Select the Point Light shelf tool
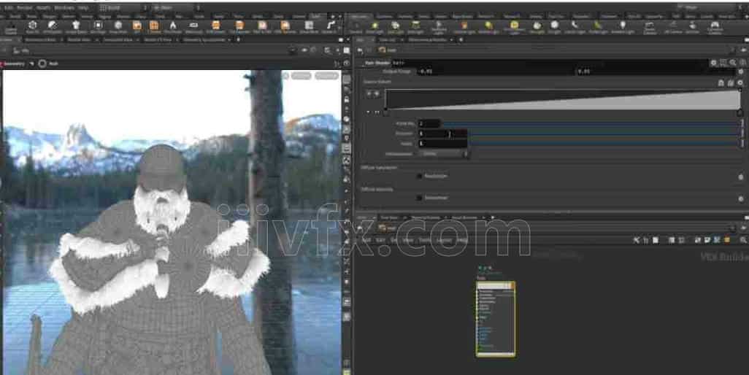749x375 pixels. (x=374, y=26)
